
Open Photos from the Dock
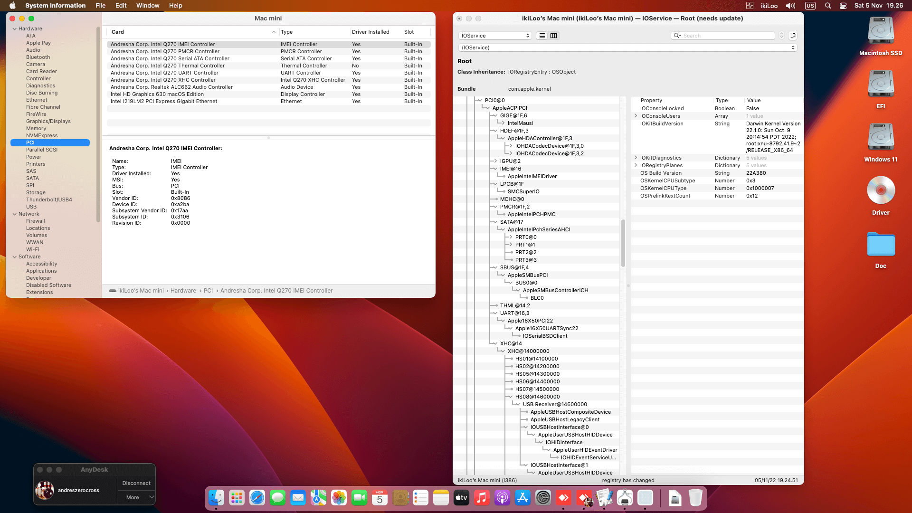(339, 497)
